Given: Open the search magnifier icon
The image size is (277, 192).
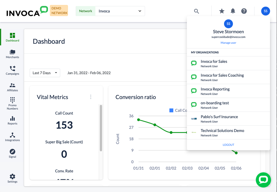Looking at the screenshot, I should [x=197, y=11].
